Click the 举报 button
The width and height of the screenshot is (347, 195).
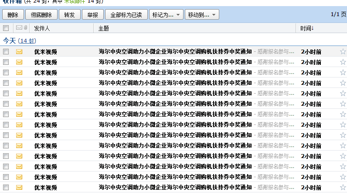click(x=93, y=15)
